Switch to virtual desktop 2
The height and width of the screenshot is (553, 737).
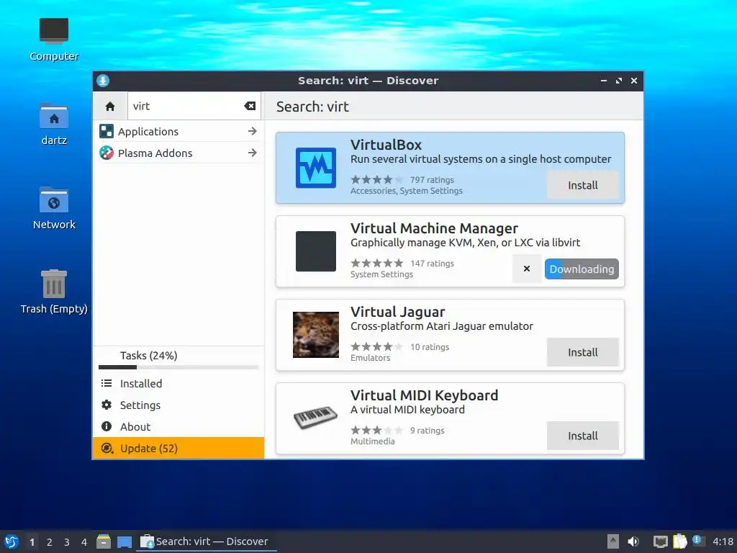click(x=50, y=542)
